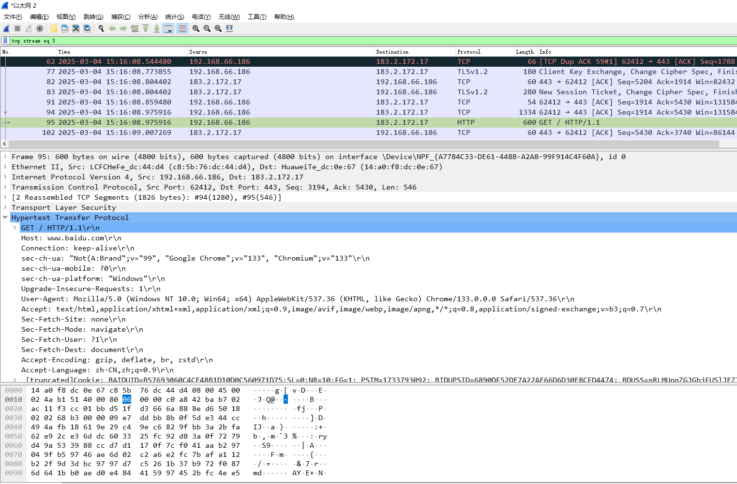Expand the Ethernet II details
Screen dimensions: 737x484
point(5,167)
